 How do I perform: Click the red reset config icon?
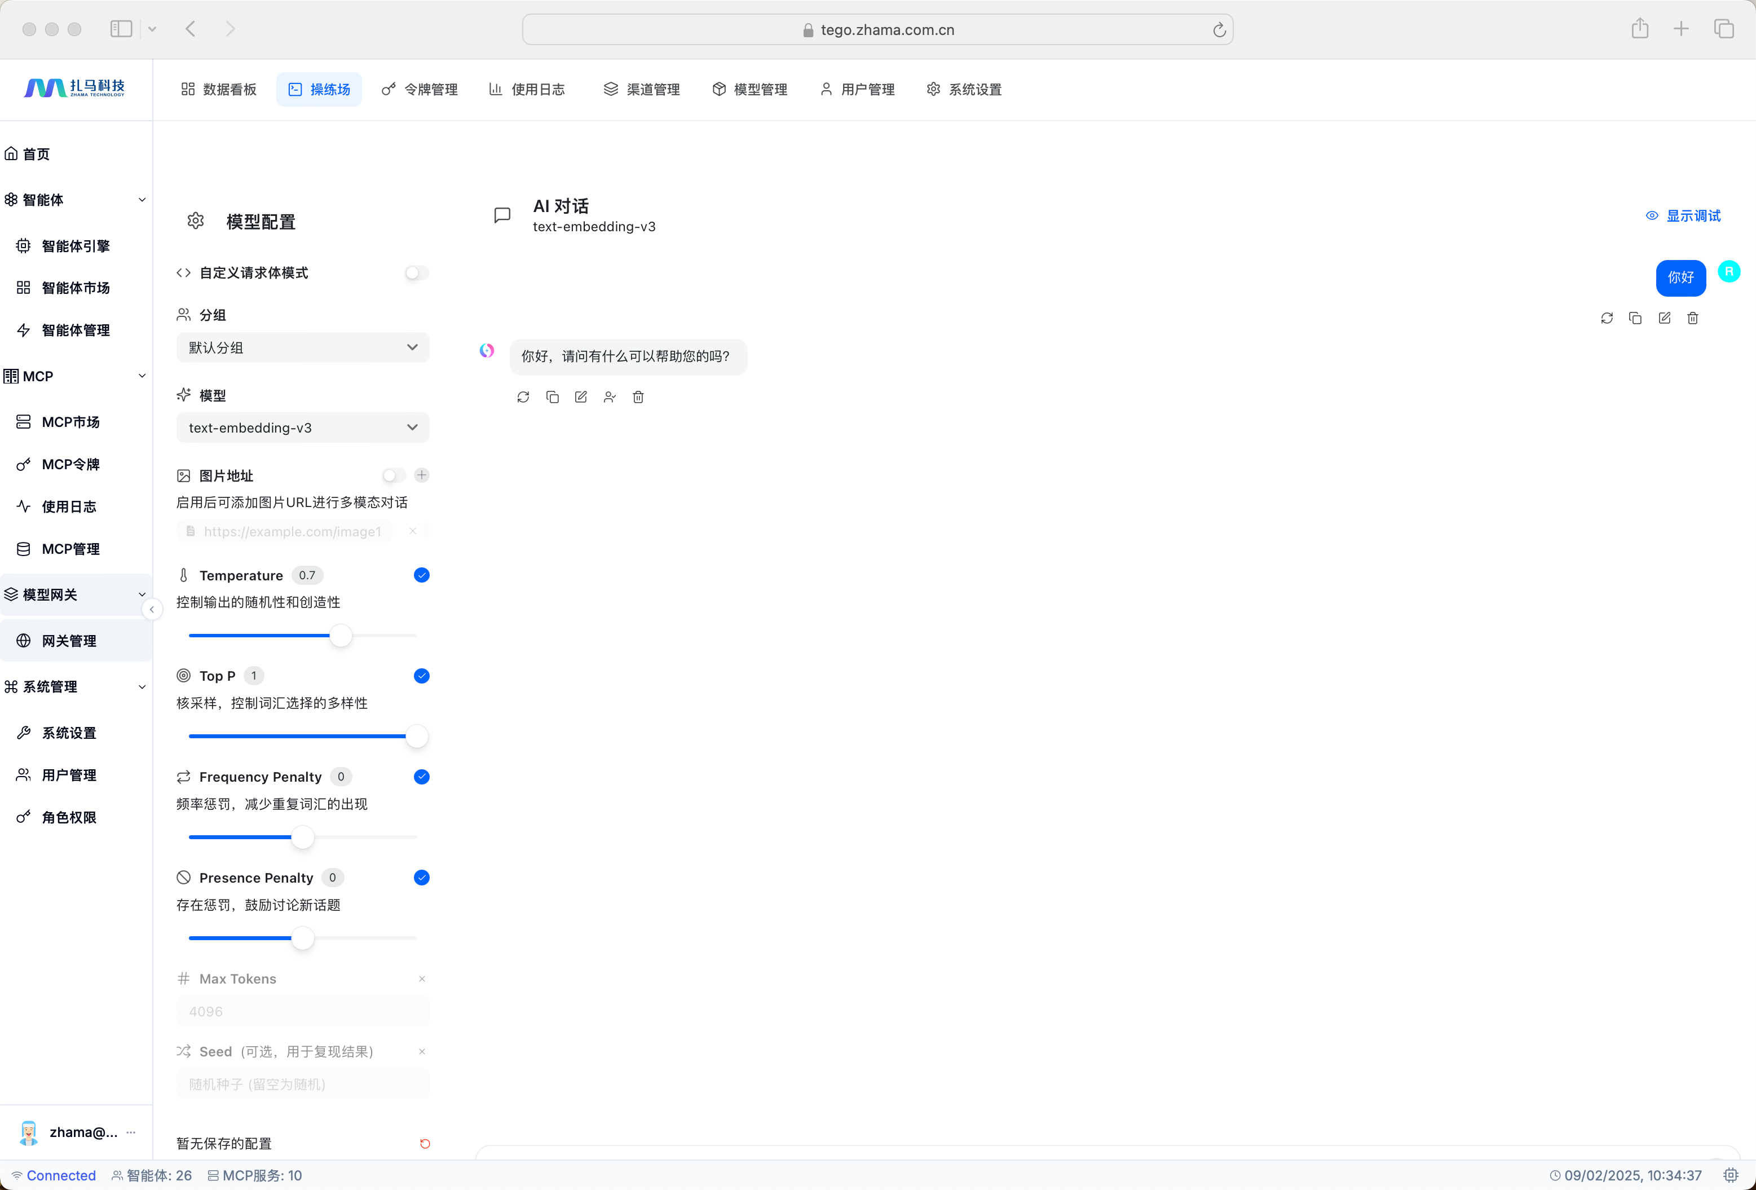[425, 1143]
